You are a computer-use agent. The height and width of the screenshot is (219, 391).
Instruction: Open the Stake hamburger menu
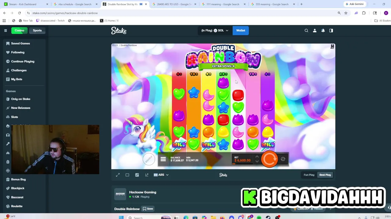(x=5, y=30)
